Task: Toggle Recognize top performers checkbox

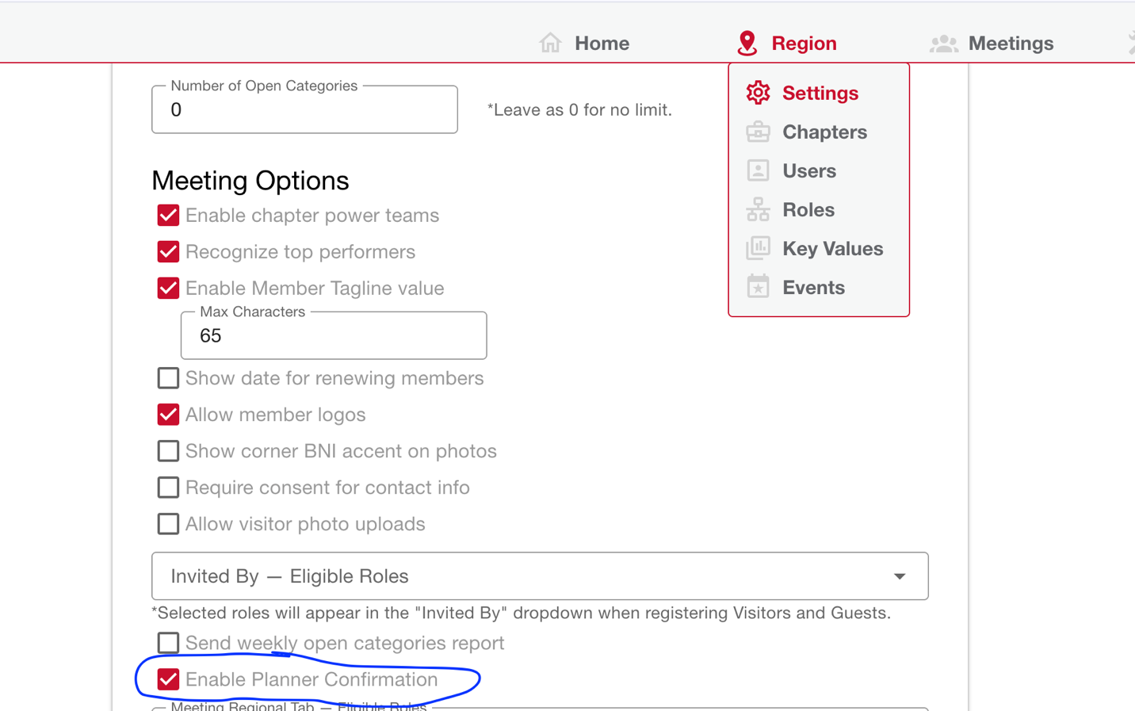Action: (168, 252)
